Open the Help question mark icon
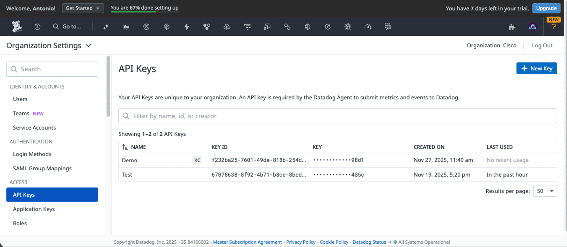The image size is (567, 247). (x=554, y=27)
